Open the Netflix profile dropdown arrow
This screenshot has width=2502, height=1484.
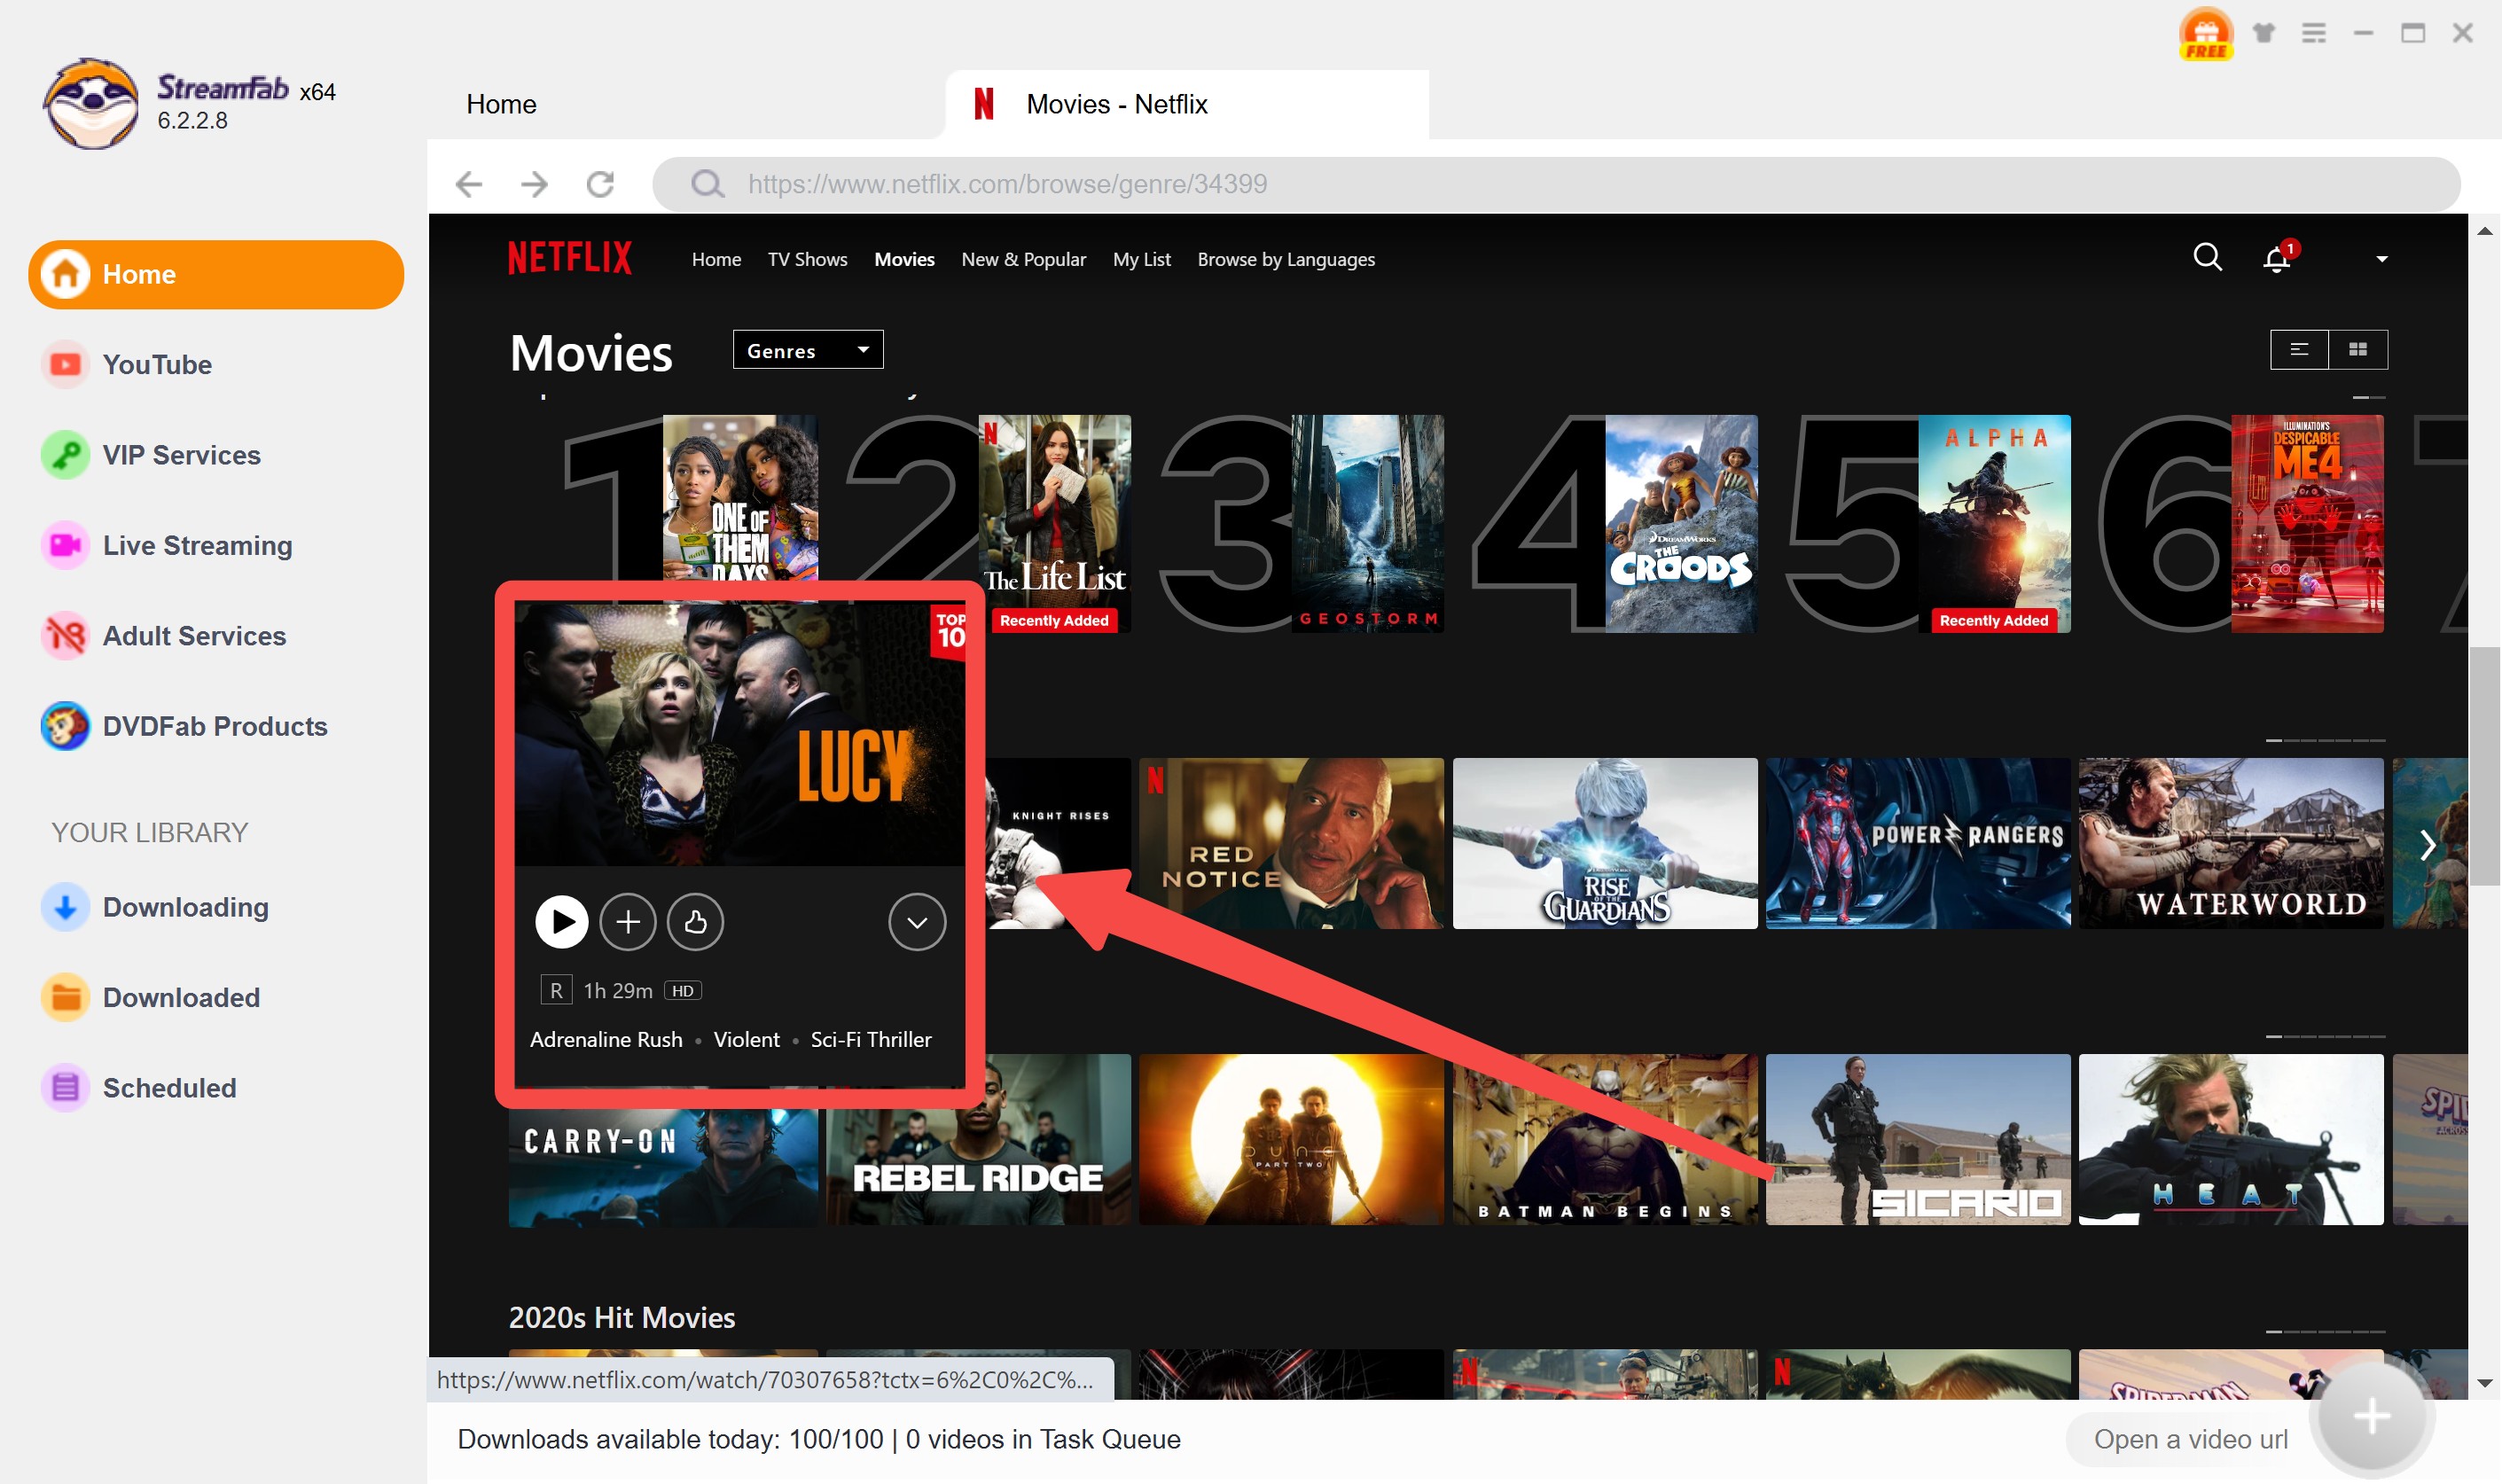tap(2382, 259)
